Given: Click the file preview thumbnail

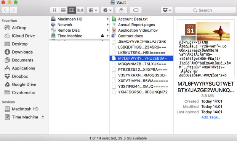Looking at the screenshot, I should tap(206, 48).
